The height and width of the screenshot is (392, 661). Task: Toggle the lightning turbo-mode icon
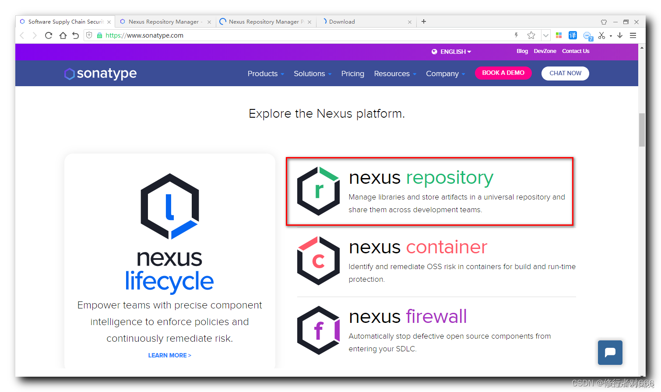pos(517,35)
